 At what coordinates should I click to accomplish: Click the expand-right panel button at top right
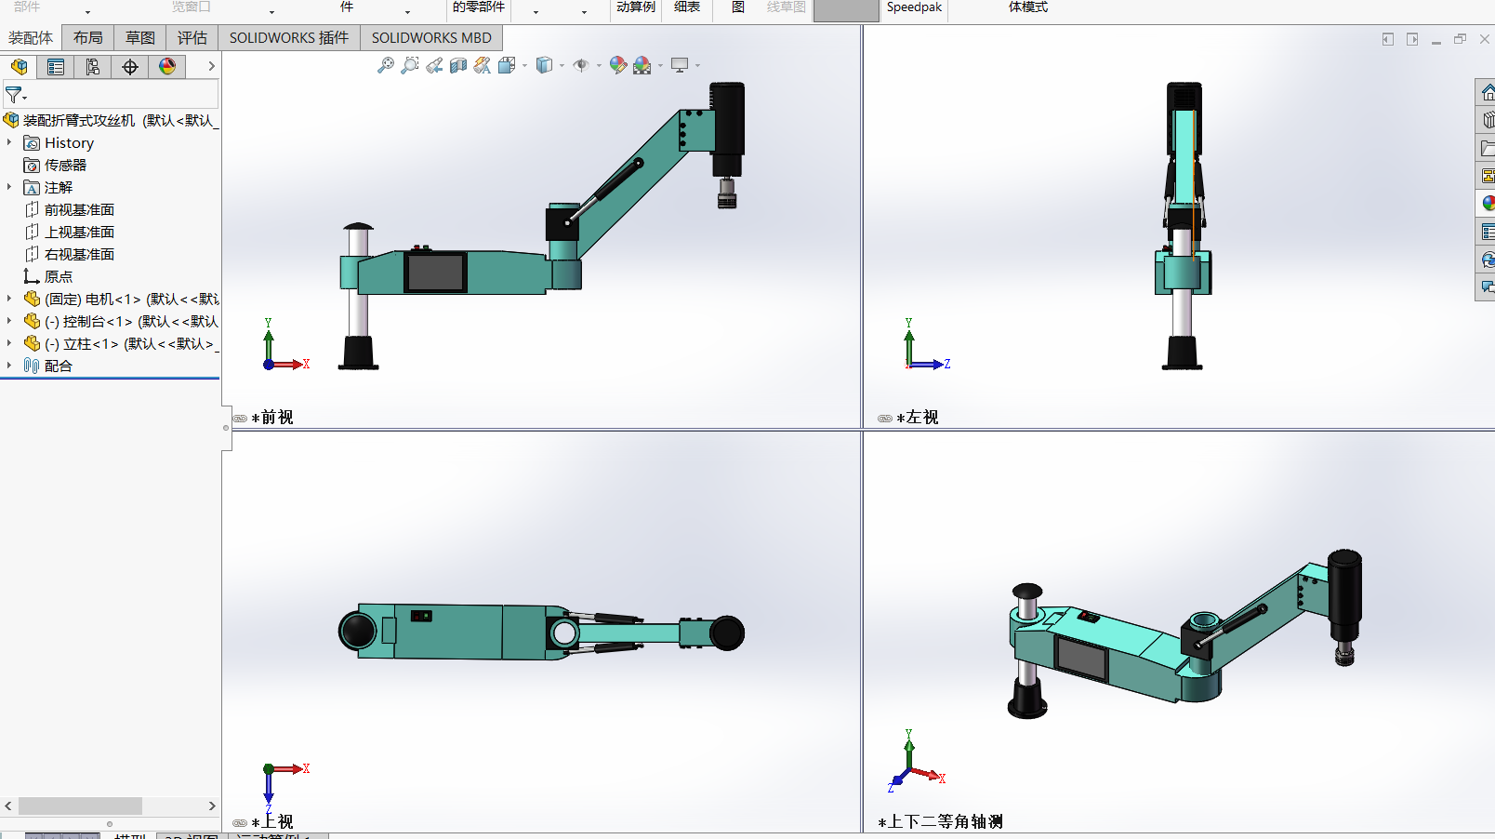[1412, 39]
